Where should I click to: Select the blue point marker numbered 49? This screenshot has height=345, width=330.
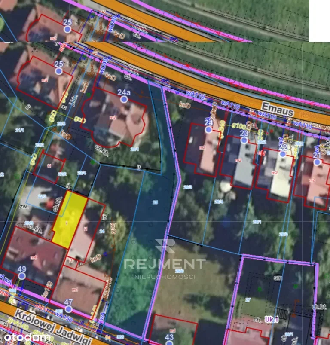click(22, 276)
